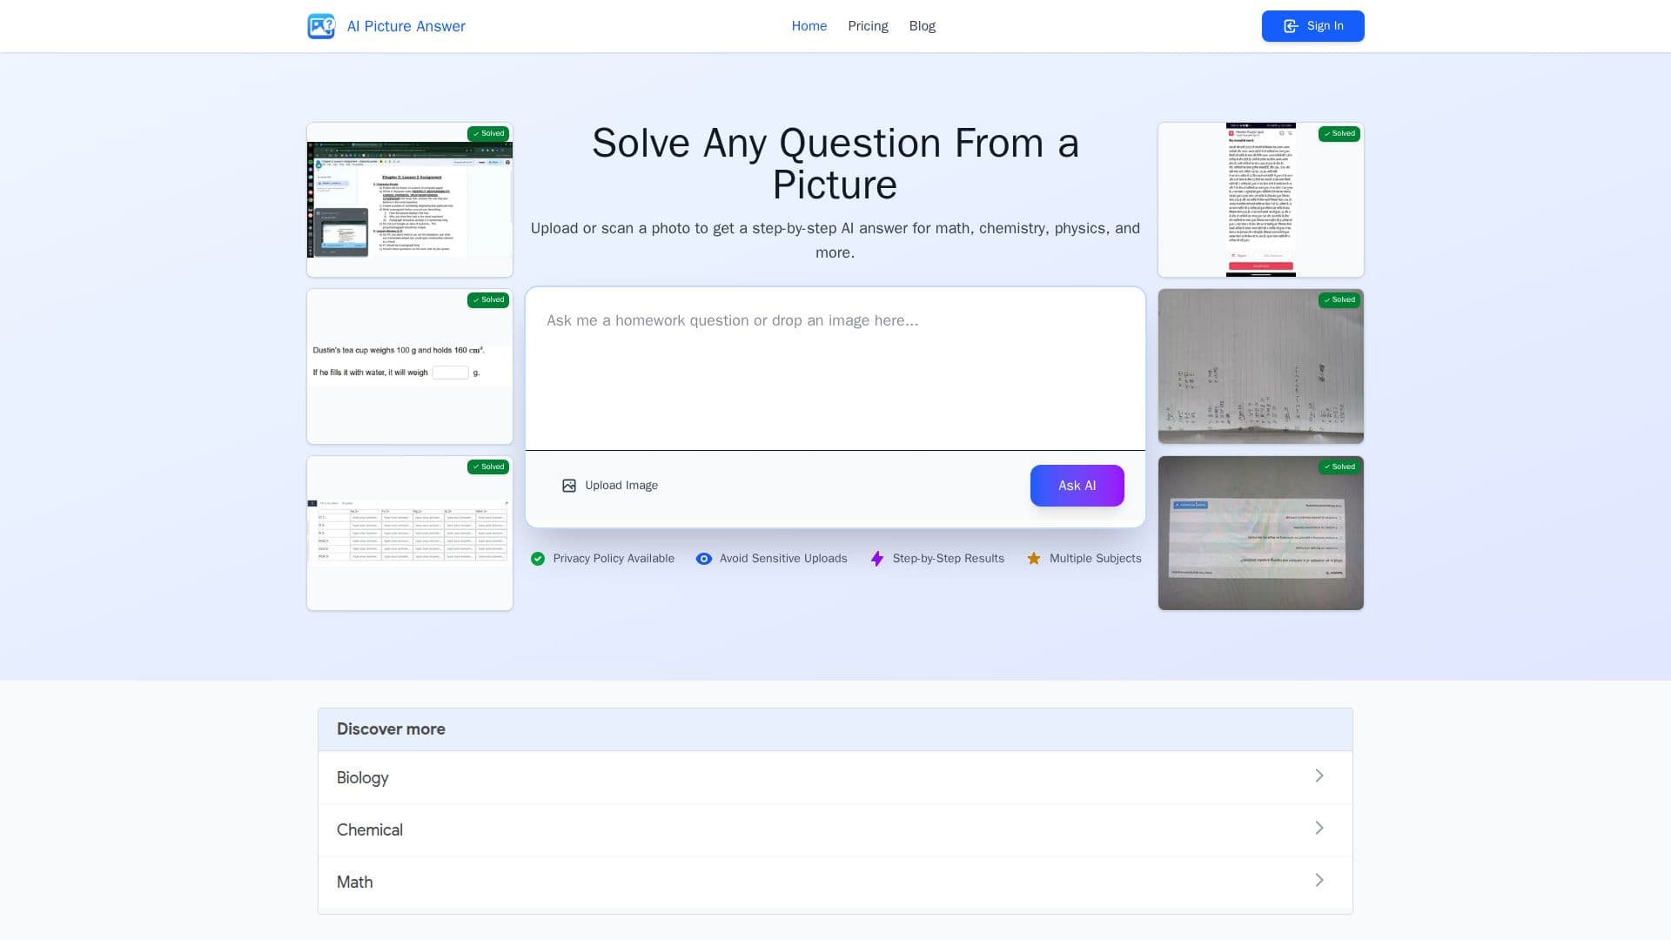Click the green checkmark beside Privacy Policy Available
This screenshot has width=1671, height=940.
538,559
